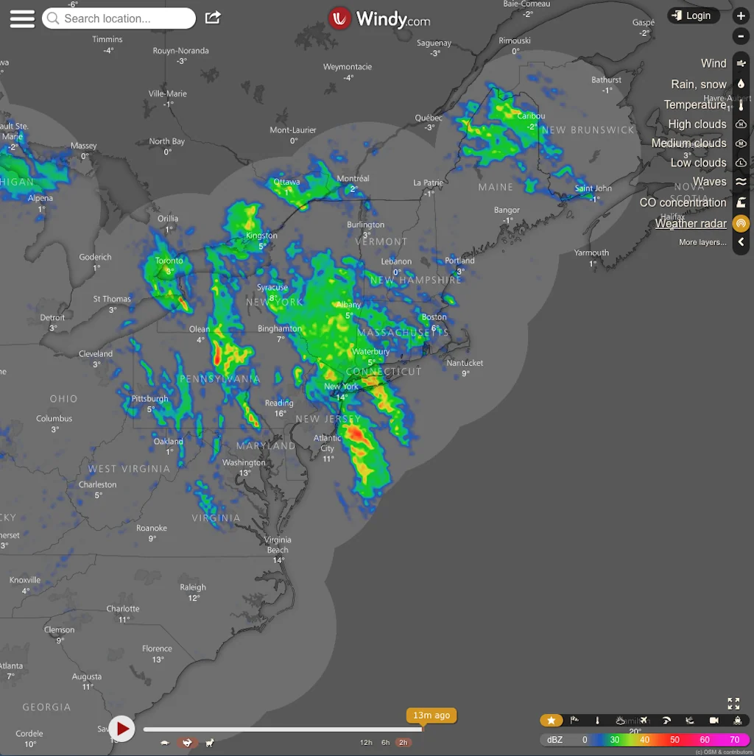Expand More layers chevron
Screen dimensions: 754x756
pyautogui.click(x=741, y=242)
